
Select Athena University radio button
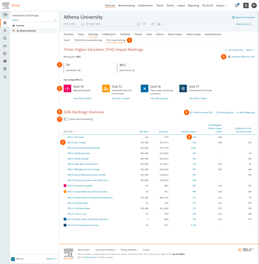coord(14,31)
